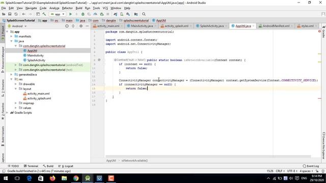Click the UTF-8 encoding status item
This screenshot has width=326, height=183.
tap(292, 171)
